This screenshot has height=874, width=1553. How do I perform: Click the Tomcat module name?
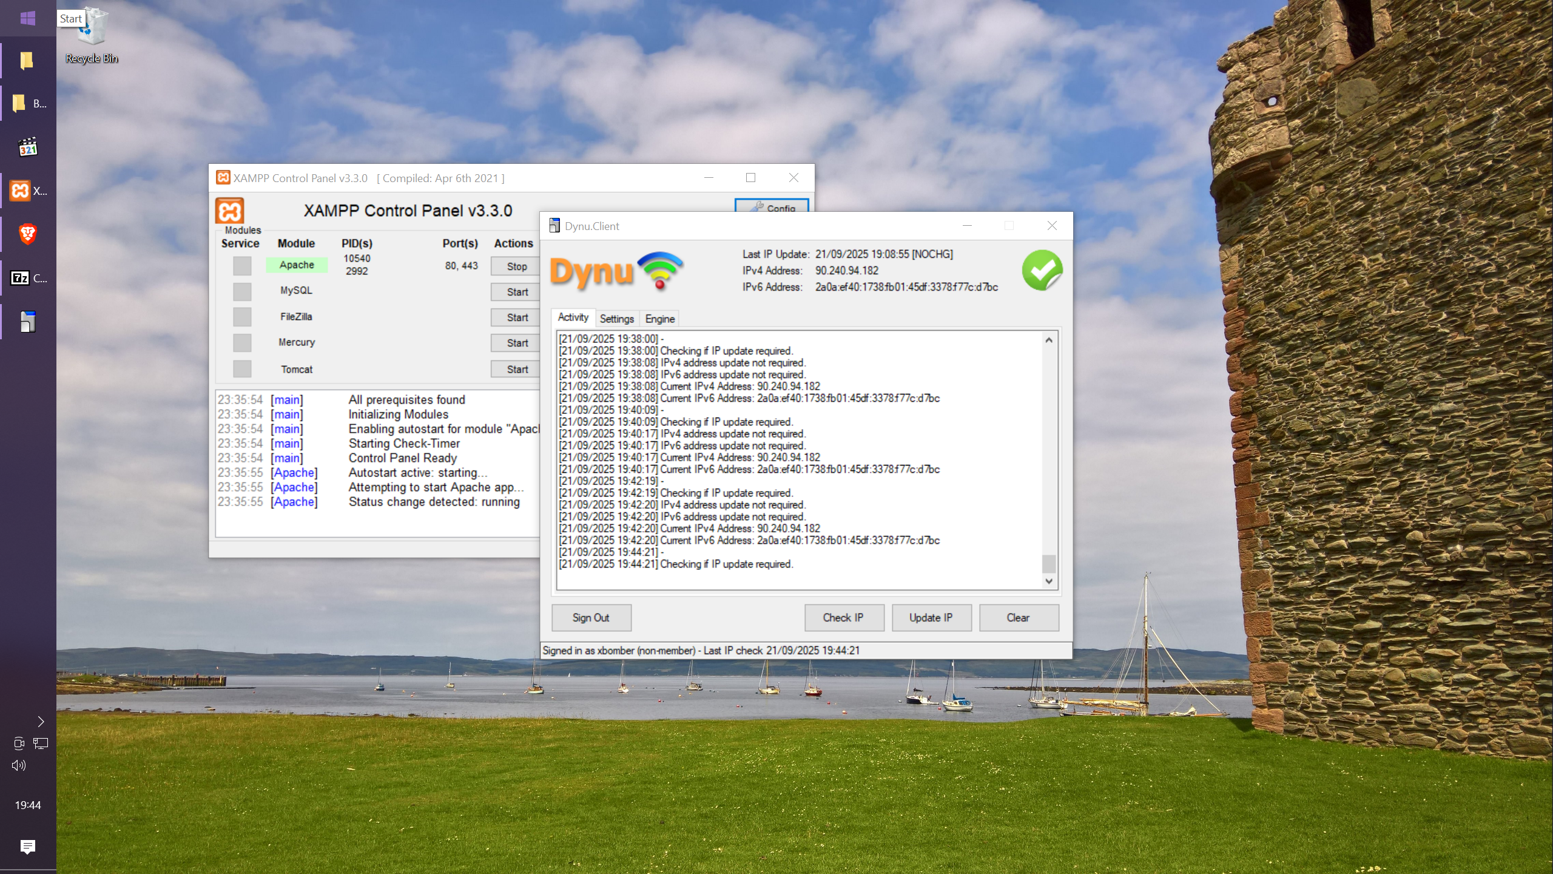(297, 370)
